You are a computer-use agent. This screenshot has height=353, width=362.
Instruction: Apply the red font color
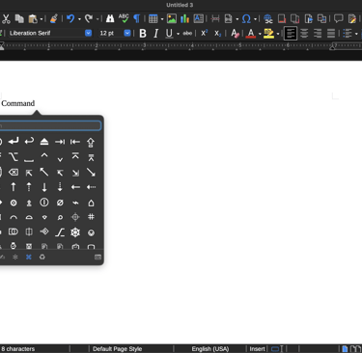coord(251,33)
